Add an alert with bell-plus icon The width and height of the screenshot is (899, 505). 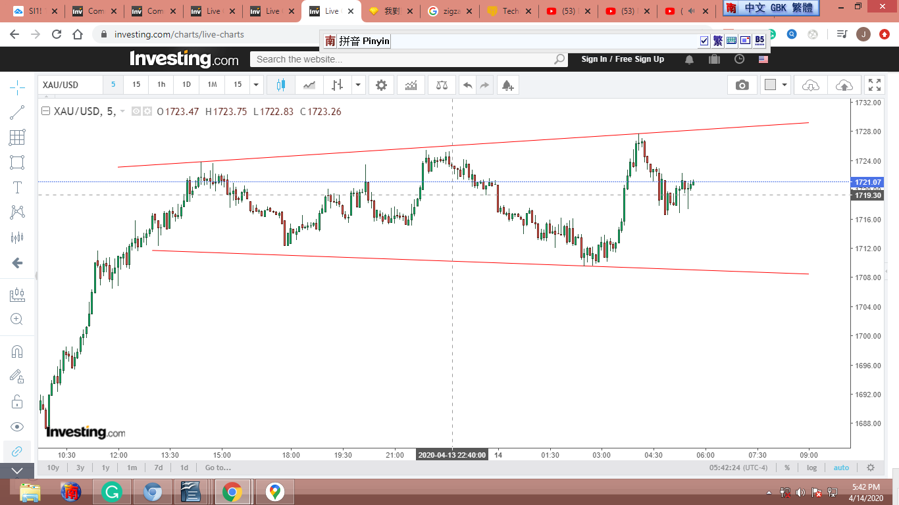coord(507,85)
